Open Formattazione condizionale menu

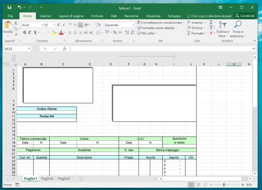click(x=161, y=23)
